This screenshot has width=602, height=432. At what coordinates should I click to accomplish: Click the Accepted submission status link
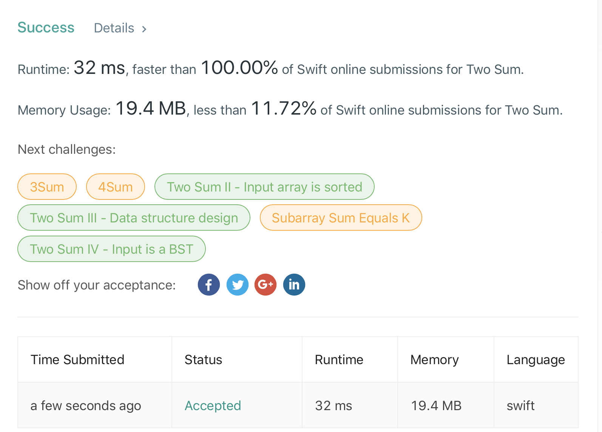(213, 406)
